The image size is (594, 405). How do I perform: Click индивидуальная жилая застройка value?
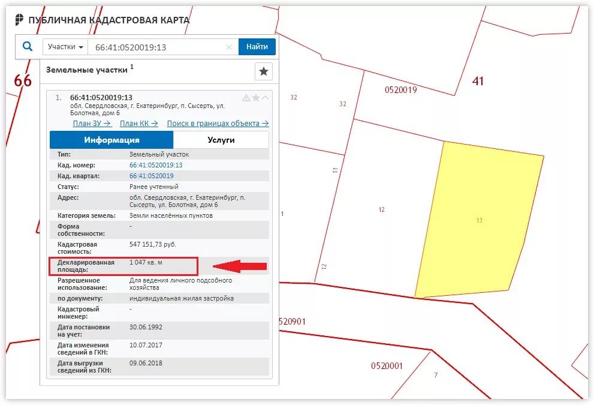(182, 298)
